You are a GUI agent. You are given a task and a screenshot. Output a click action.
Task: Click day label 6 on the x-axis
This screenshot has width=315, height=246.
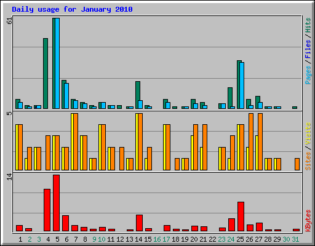[x=66, y=239]
